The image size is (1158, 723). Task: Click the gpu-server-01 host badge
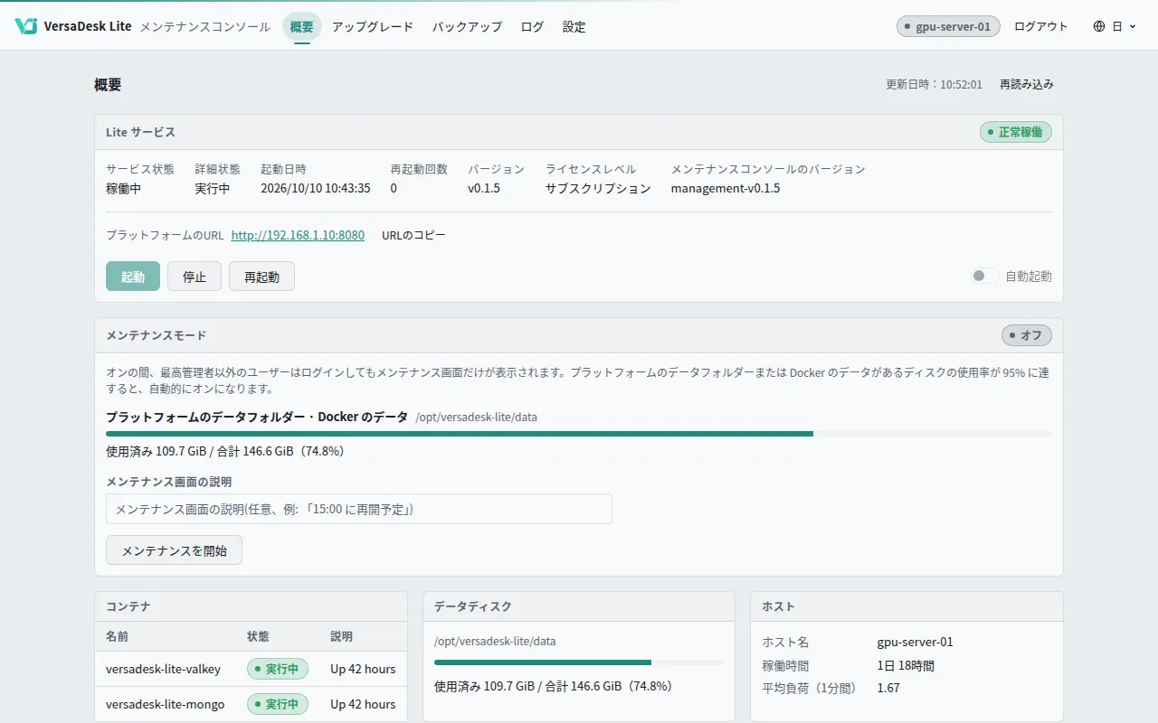(x=947, y=27)
